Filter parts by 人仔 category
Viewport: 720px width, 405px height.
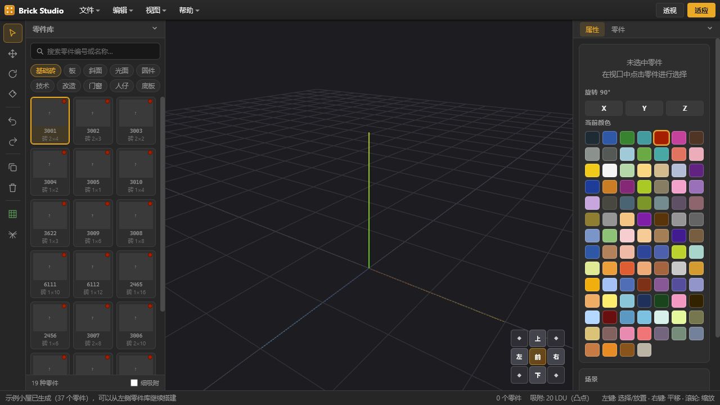click(121, 85)
